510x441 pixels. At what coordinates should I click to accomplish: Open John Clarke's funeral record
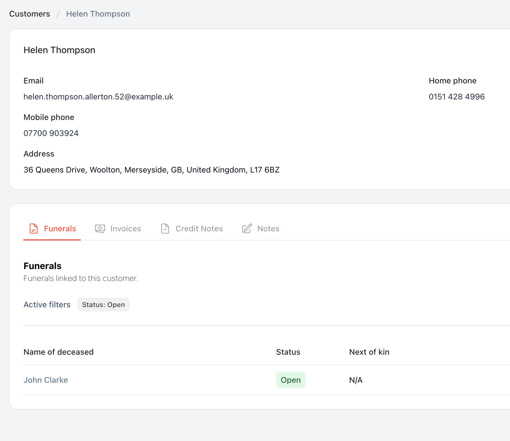click(46, 380)
